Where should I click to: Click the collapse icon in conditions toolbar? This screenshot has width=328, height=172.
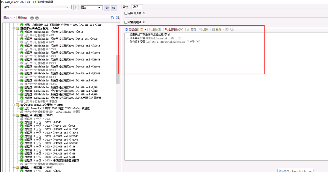click(x=232, y=29)
